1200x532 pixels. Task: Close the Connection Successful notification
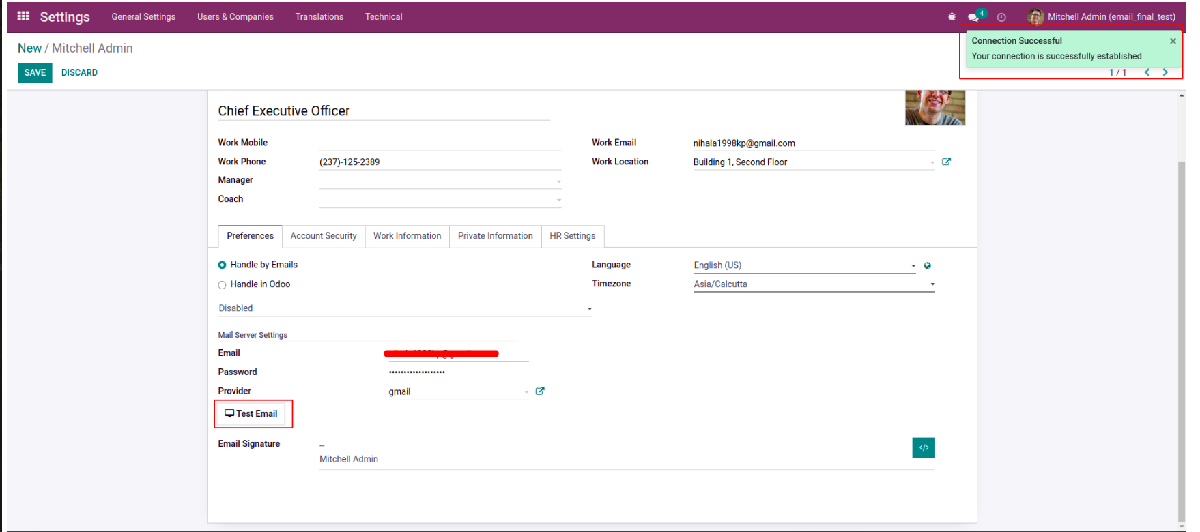coord(1173,41)
